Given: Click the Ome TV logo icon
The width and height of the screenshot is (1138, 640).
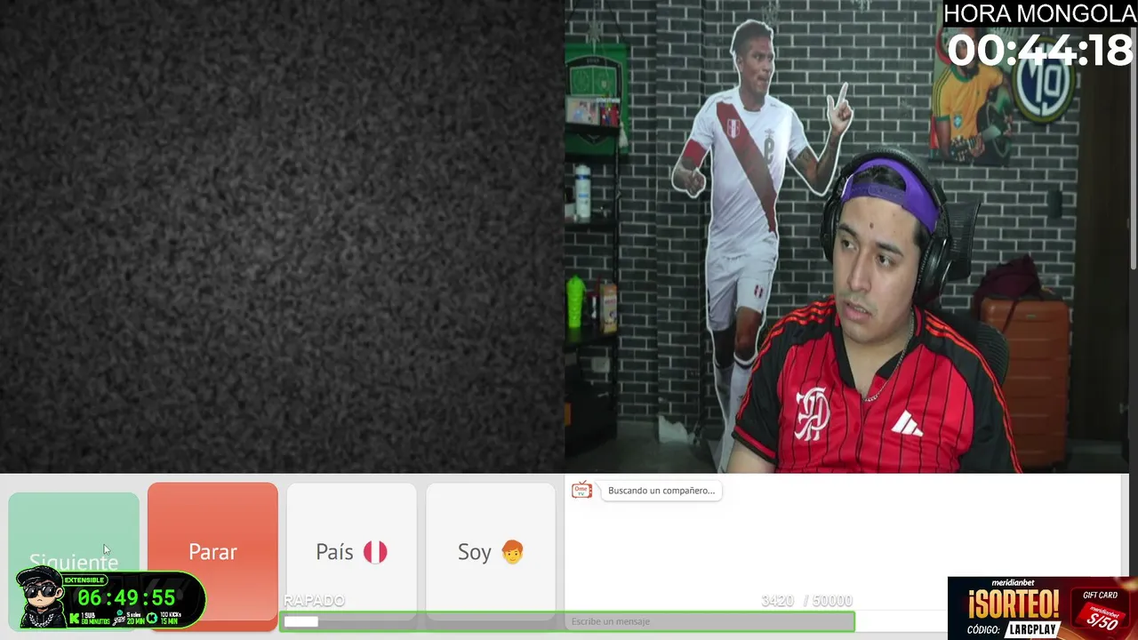Looking at the screenshot, I should point(581,491).
